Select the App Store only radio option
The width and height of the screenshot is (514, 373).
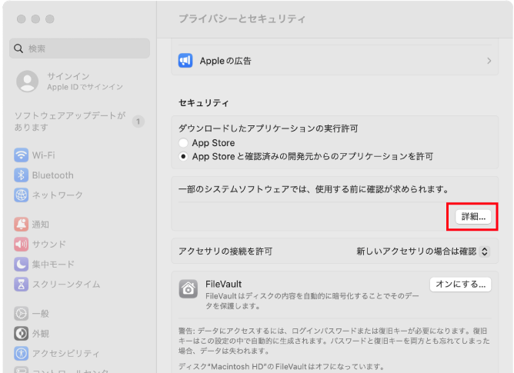pyautogui.click(x=183, y=143)
